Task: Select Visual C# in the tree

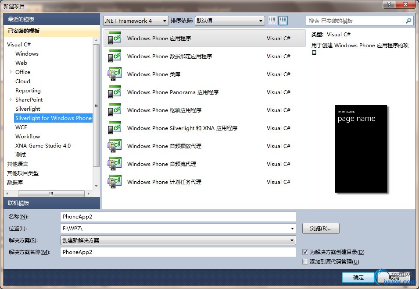Action: click(19, 44)
